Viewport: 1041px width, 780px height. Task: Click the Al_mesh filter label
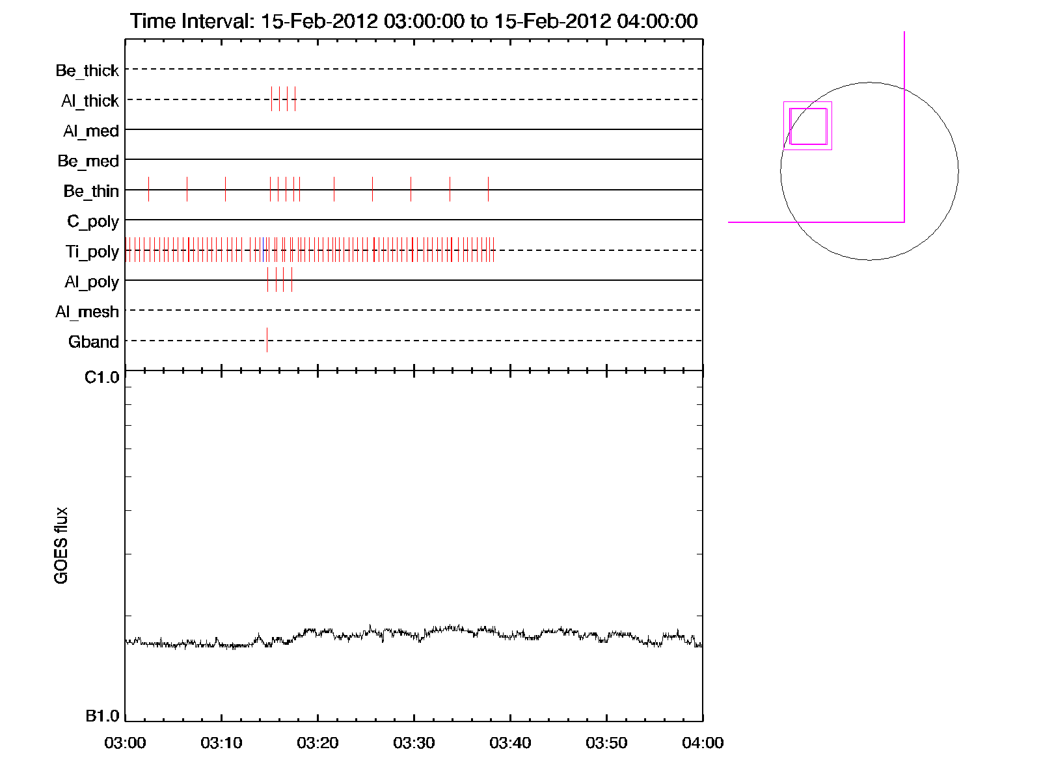click(87, 312)
